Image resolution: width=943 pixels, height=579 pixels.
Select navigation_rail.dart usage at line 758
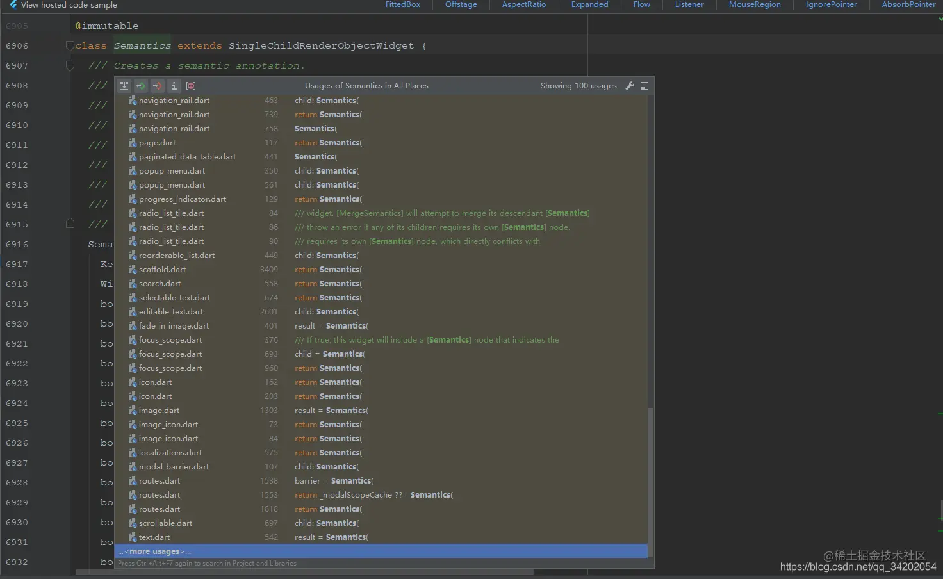[x=381, y=129]
